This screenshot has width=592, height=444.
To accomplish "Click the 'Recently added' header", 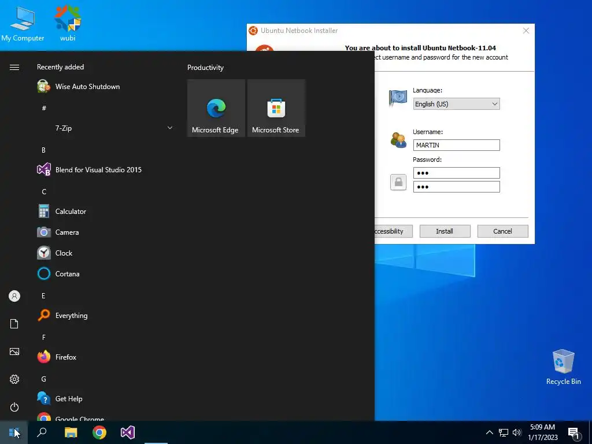I will [60, 67].
